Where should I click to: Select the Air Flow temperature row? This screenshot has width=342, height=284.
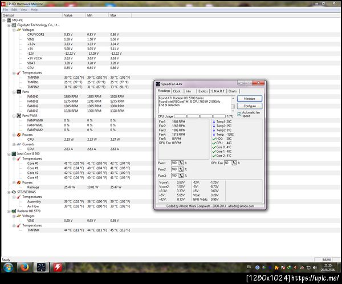click(171, 206)
